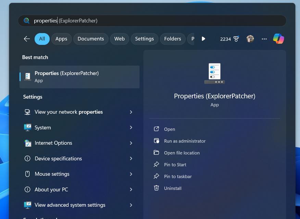
Task: Switch to the Settings filter tab
Action: [145, 39]
